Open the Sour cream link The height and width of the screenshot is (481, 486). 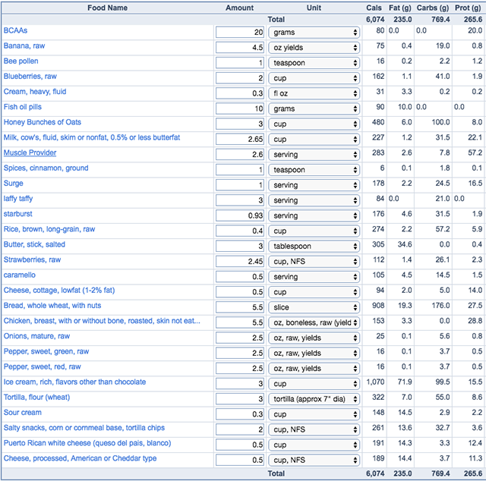point(22,413)
